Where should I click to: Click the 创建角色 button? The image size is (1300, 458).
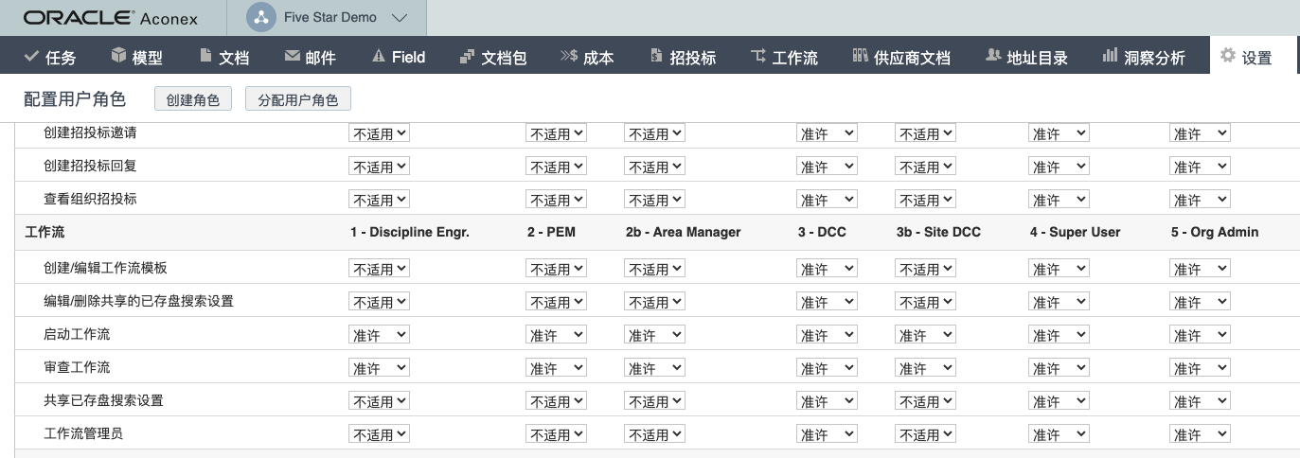[x=192, y=99]
